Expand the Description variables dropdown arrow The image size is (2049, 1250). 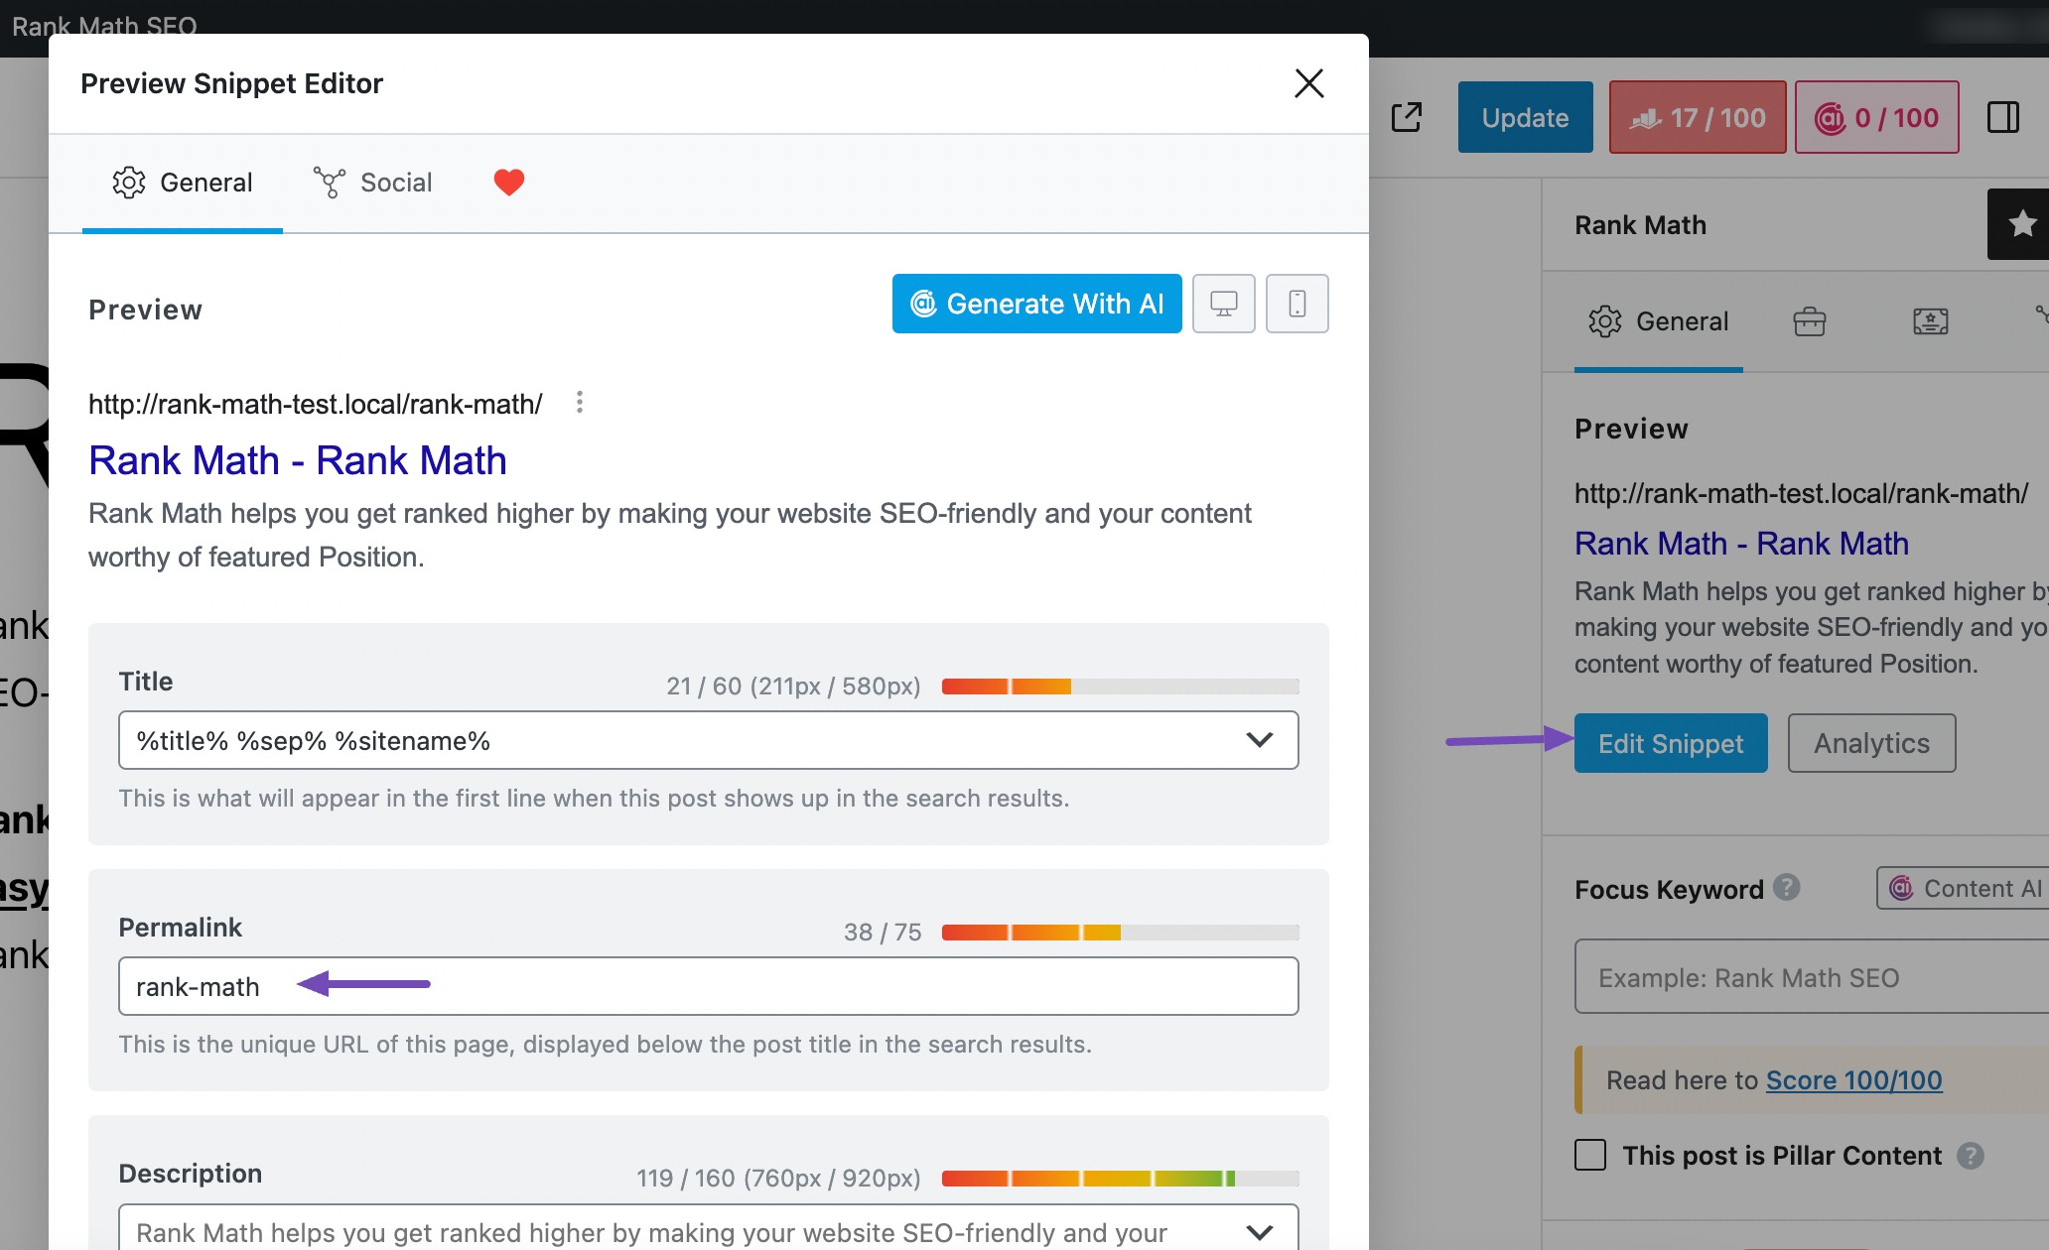point(1260,1232)
